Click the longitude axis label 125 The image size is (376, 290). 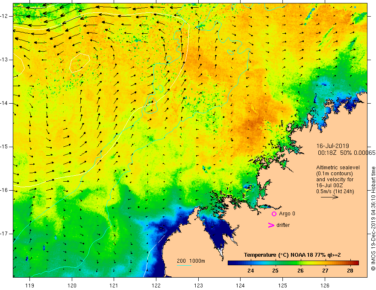point(283,285)
